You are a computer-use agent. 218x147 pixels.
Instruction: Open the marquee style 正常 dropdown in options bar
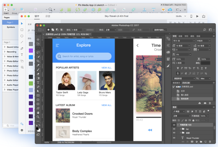tap(111, 30)
